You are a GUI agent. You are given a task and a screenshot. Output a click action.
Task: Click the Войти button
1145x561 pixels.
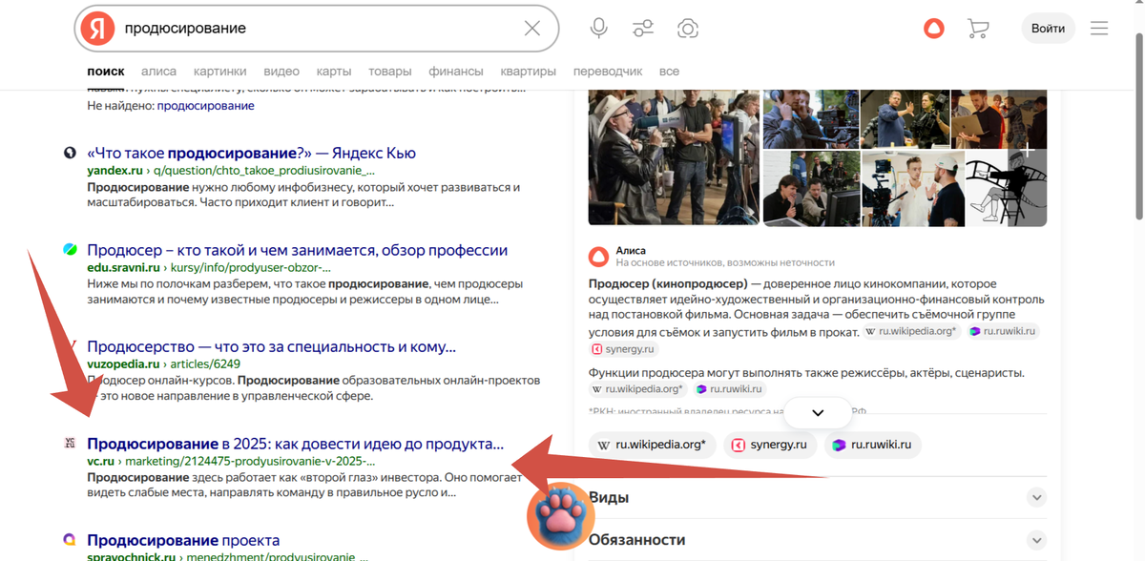(x=1048, y=29)
